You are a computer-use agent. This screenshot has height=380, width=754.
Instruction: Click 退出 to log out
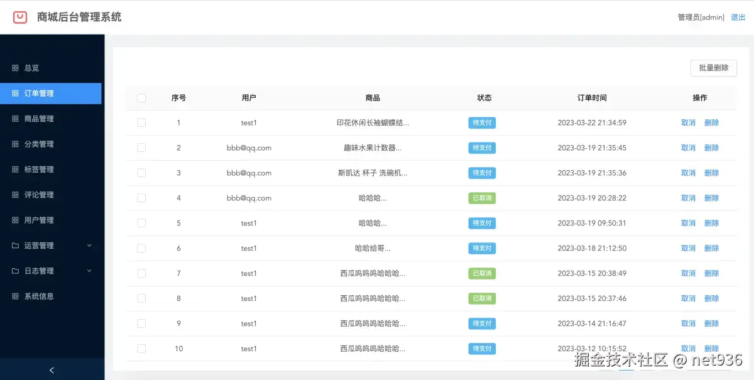pyautogui.click(x=738, y=18)
